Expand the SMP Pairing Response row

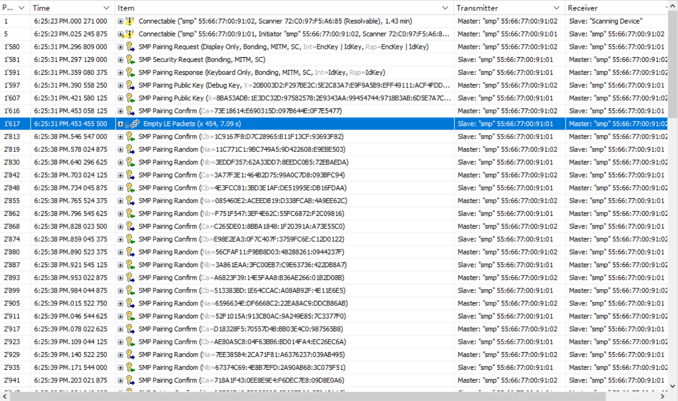(120, 73)
